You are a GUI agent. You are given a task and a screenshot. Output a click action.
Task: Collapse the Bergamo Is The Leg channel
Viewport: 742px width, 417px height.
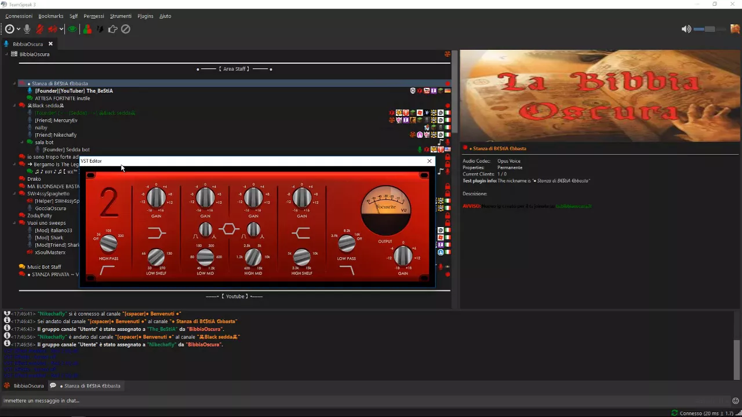(x=14, y=164)
